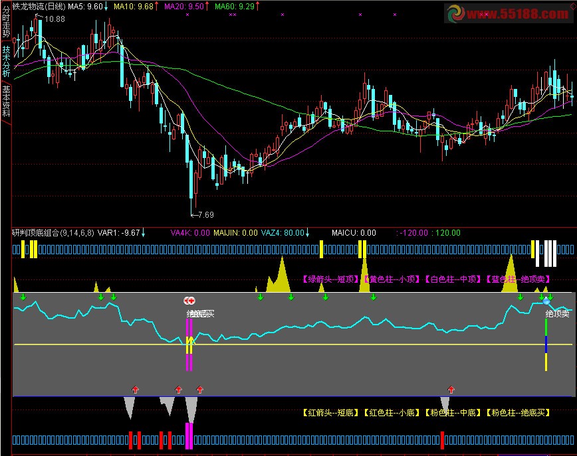Click the leftmost green short-top arrow
Viewport: 577px width, 456px height.
tap(23, 297)
